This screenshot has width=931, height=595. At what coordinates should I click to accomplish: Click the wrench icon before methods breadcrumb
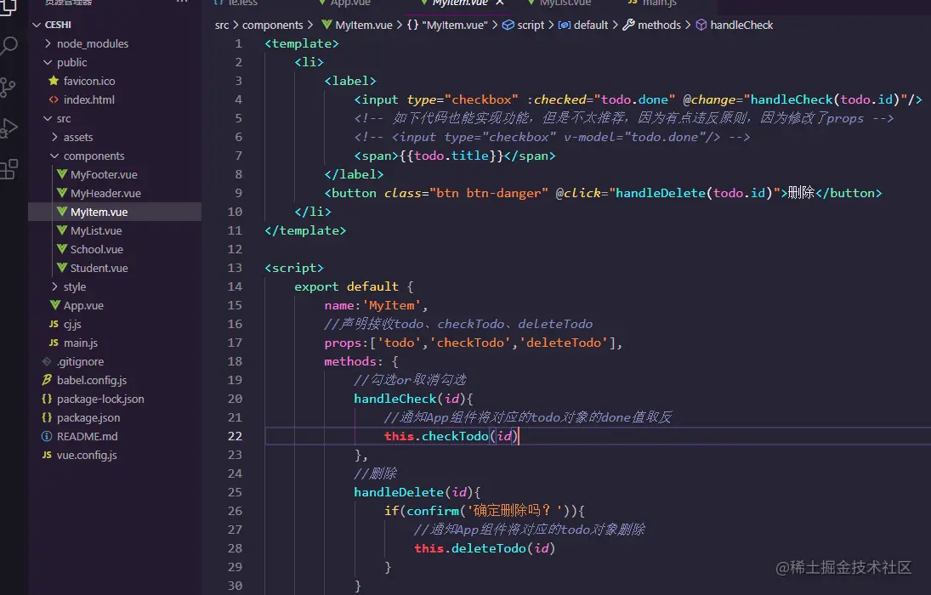(628, 25)
